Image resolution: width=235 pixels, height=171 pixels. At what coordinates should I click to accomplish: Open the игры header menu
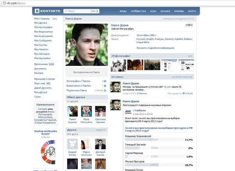tap(153, 11)
